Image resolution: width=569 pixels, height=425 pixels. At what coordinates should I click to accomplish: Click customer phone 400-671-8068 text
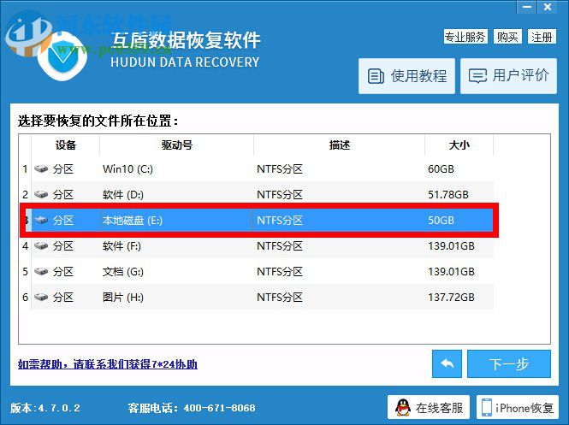click(x=192, y=408)
